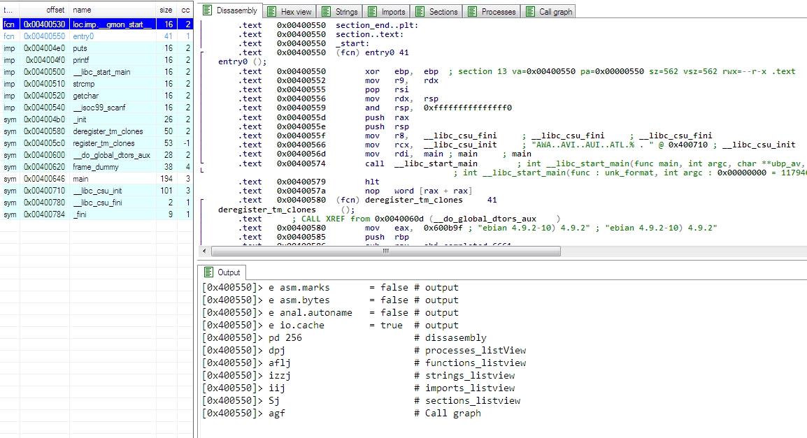
Task: Select the getchar import row
Action: point(97,96)
